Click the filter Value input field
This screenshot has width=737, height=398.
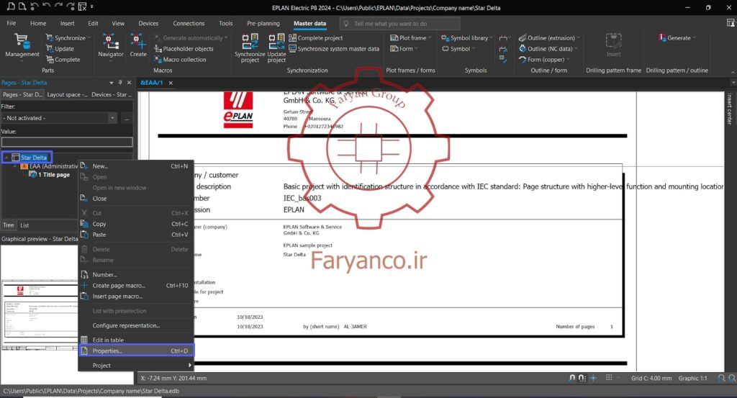pyautogui.click(x=67, y=142)
